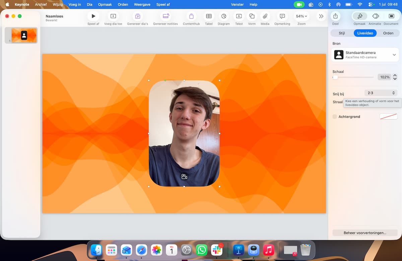The image size is (402, 261).
Task: Open Keynote from the Dock
Action: coord(239,250)
